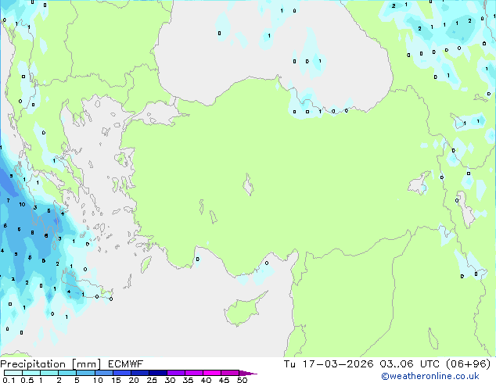The image size is (496, 383).
Task: Click the dark blue swatch between 25 and 30
Action: click(x=158, y=373)
